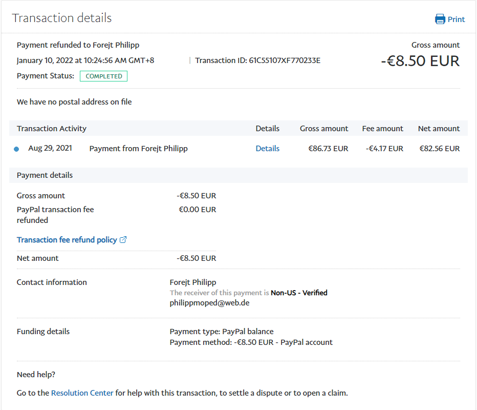Image resolution: width=477 pixels, height=410 pixels.
Task: Click the Transaction details page heading
Action: (x=62, y=18)
